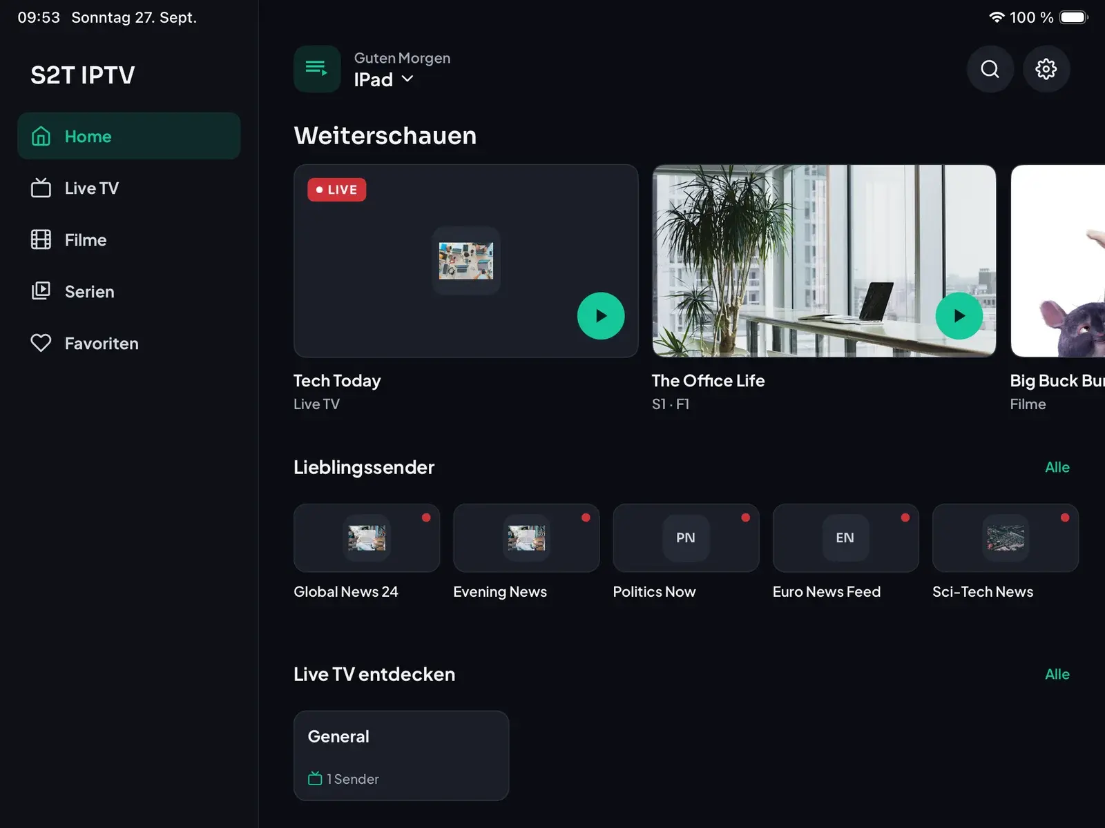Screen dimensions: 1105x828
Task: Open the search magnifier icon
Action: (990, 69)
